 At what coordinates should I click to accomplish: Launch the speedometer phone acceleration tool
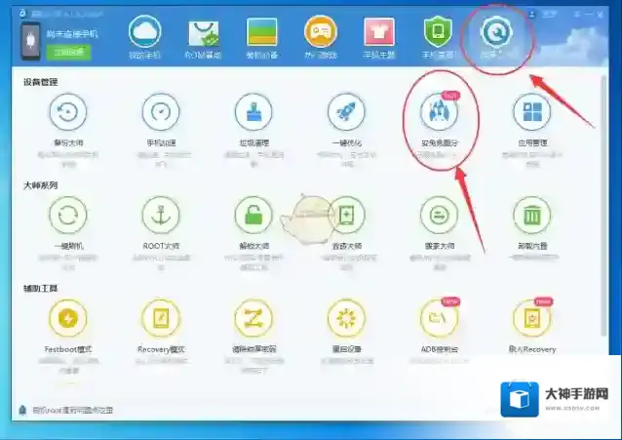161,112
